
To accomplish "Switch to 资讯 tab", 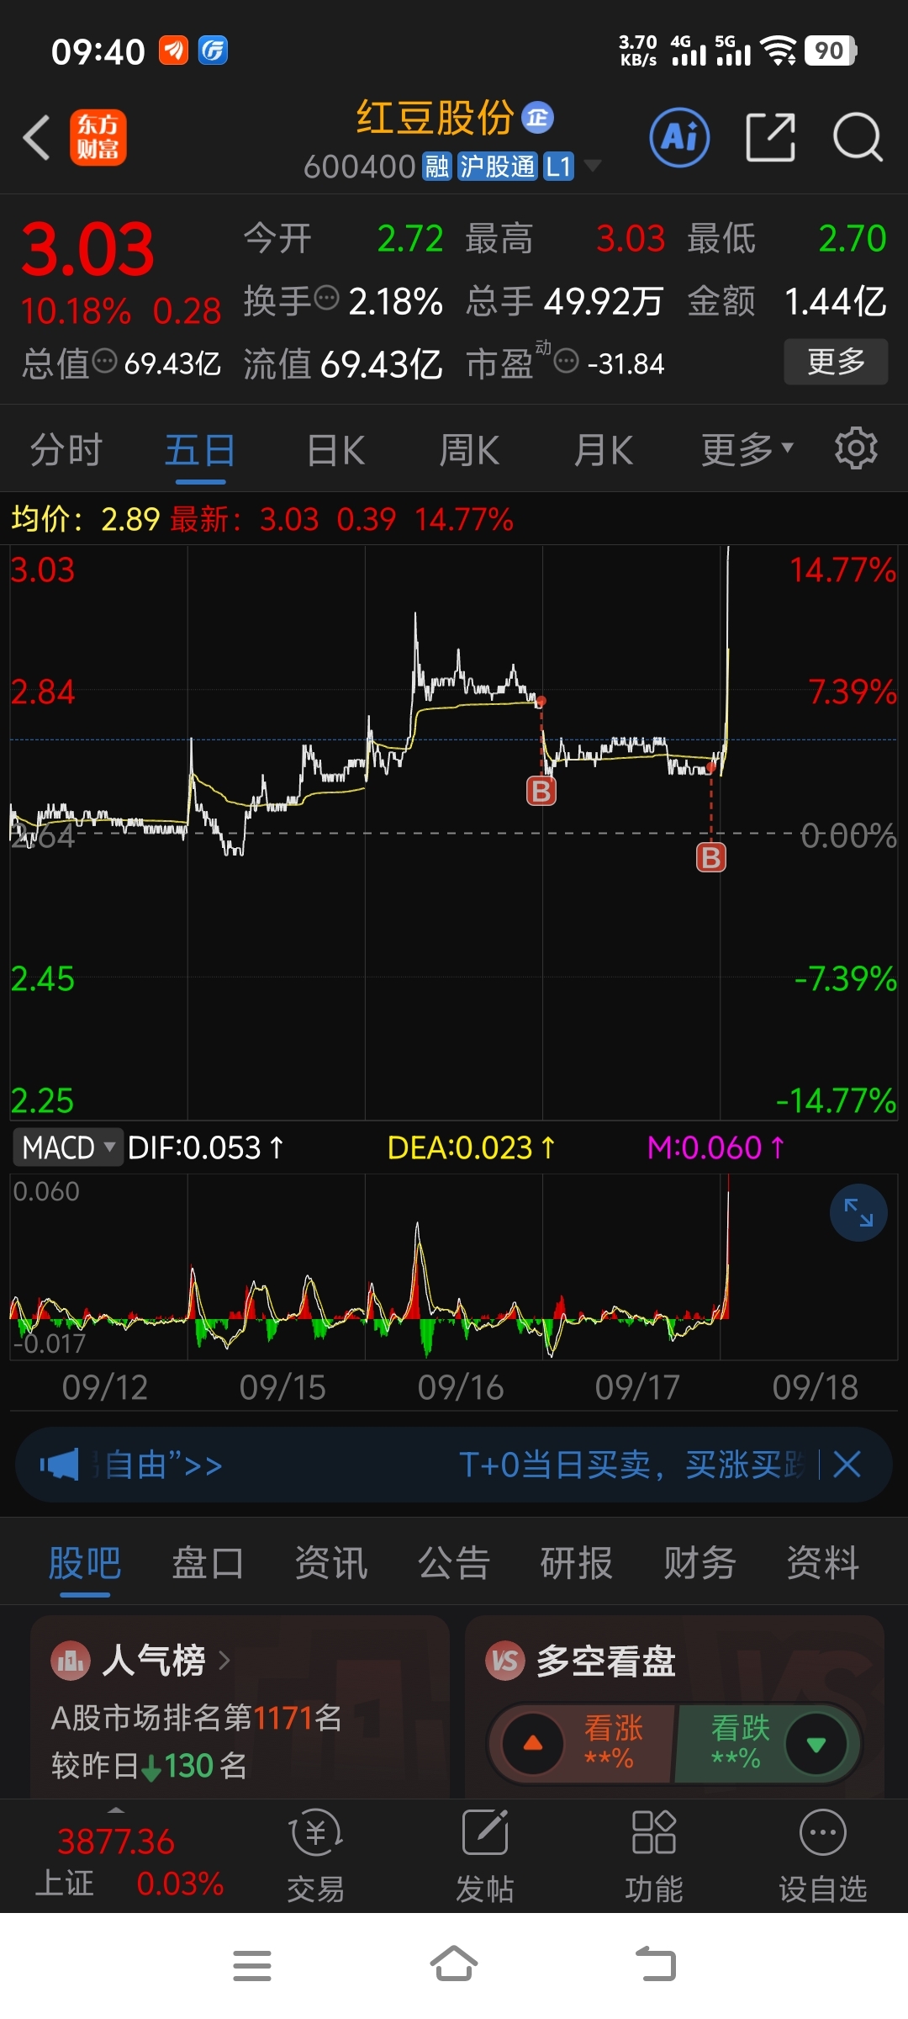I will (x=330, y=1564).
